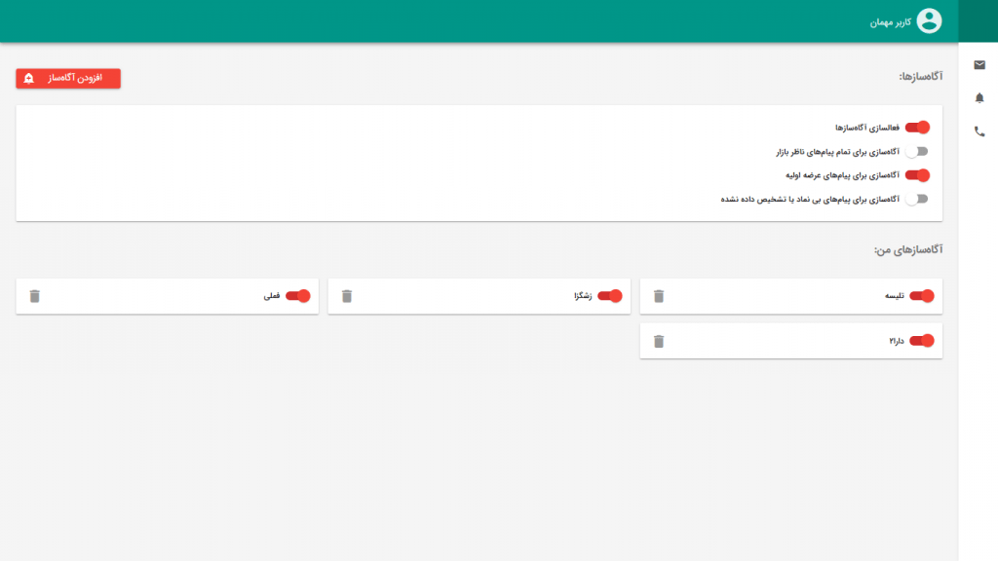This screenshot has width=998, height=561.
Task: Click the کاربر مهمان username label
Action: 890,21
